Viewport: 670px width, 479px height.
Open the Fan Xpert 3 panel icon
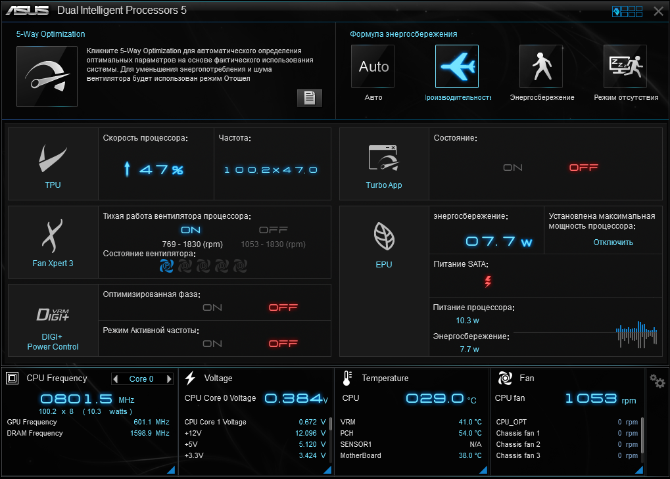tap(53, 236)
